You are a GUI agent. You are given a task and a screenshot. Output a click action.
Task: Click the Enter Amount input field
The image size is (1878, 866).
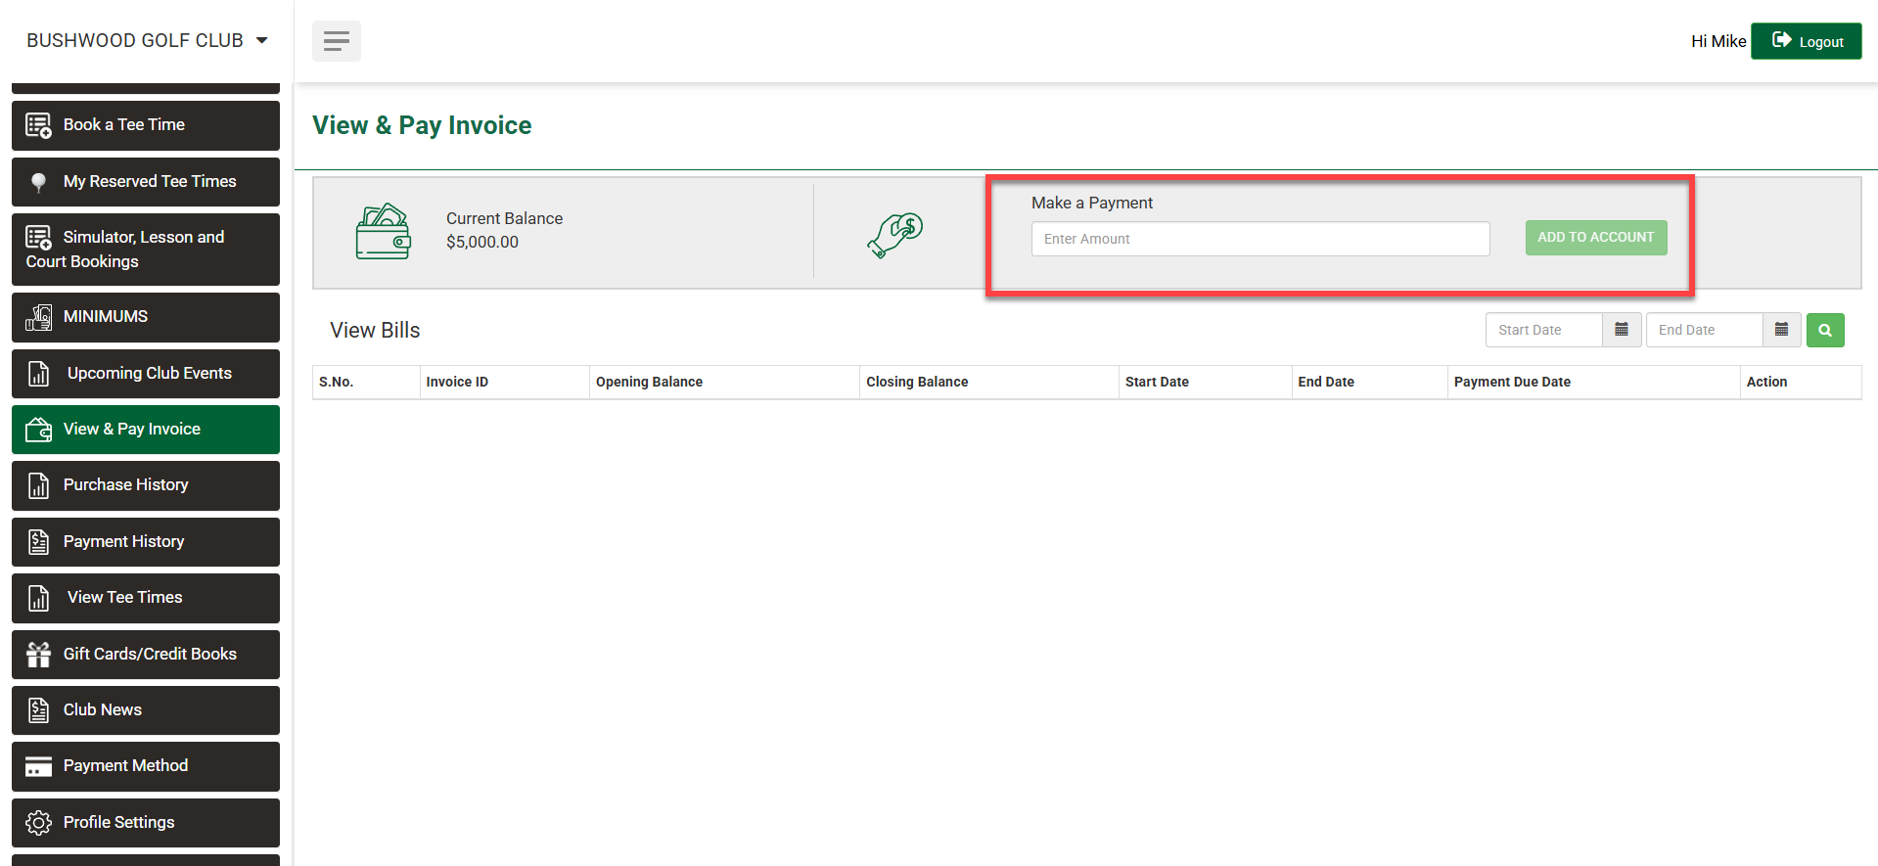click(1260, 239)
